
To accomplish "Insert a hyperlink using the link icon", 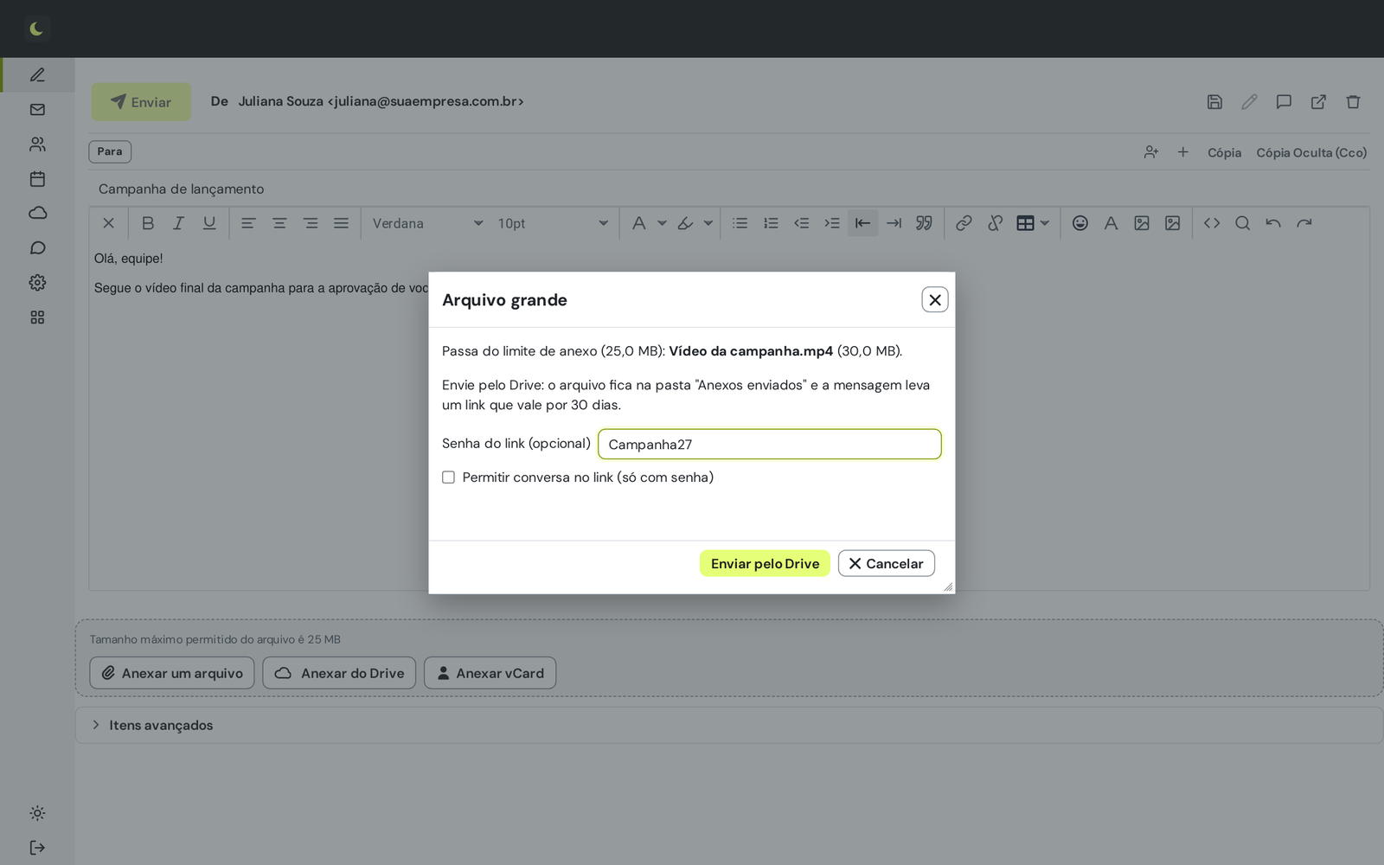I will (964, 223).
